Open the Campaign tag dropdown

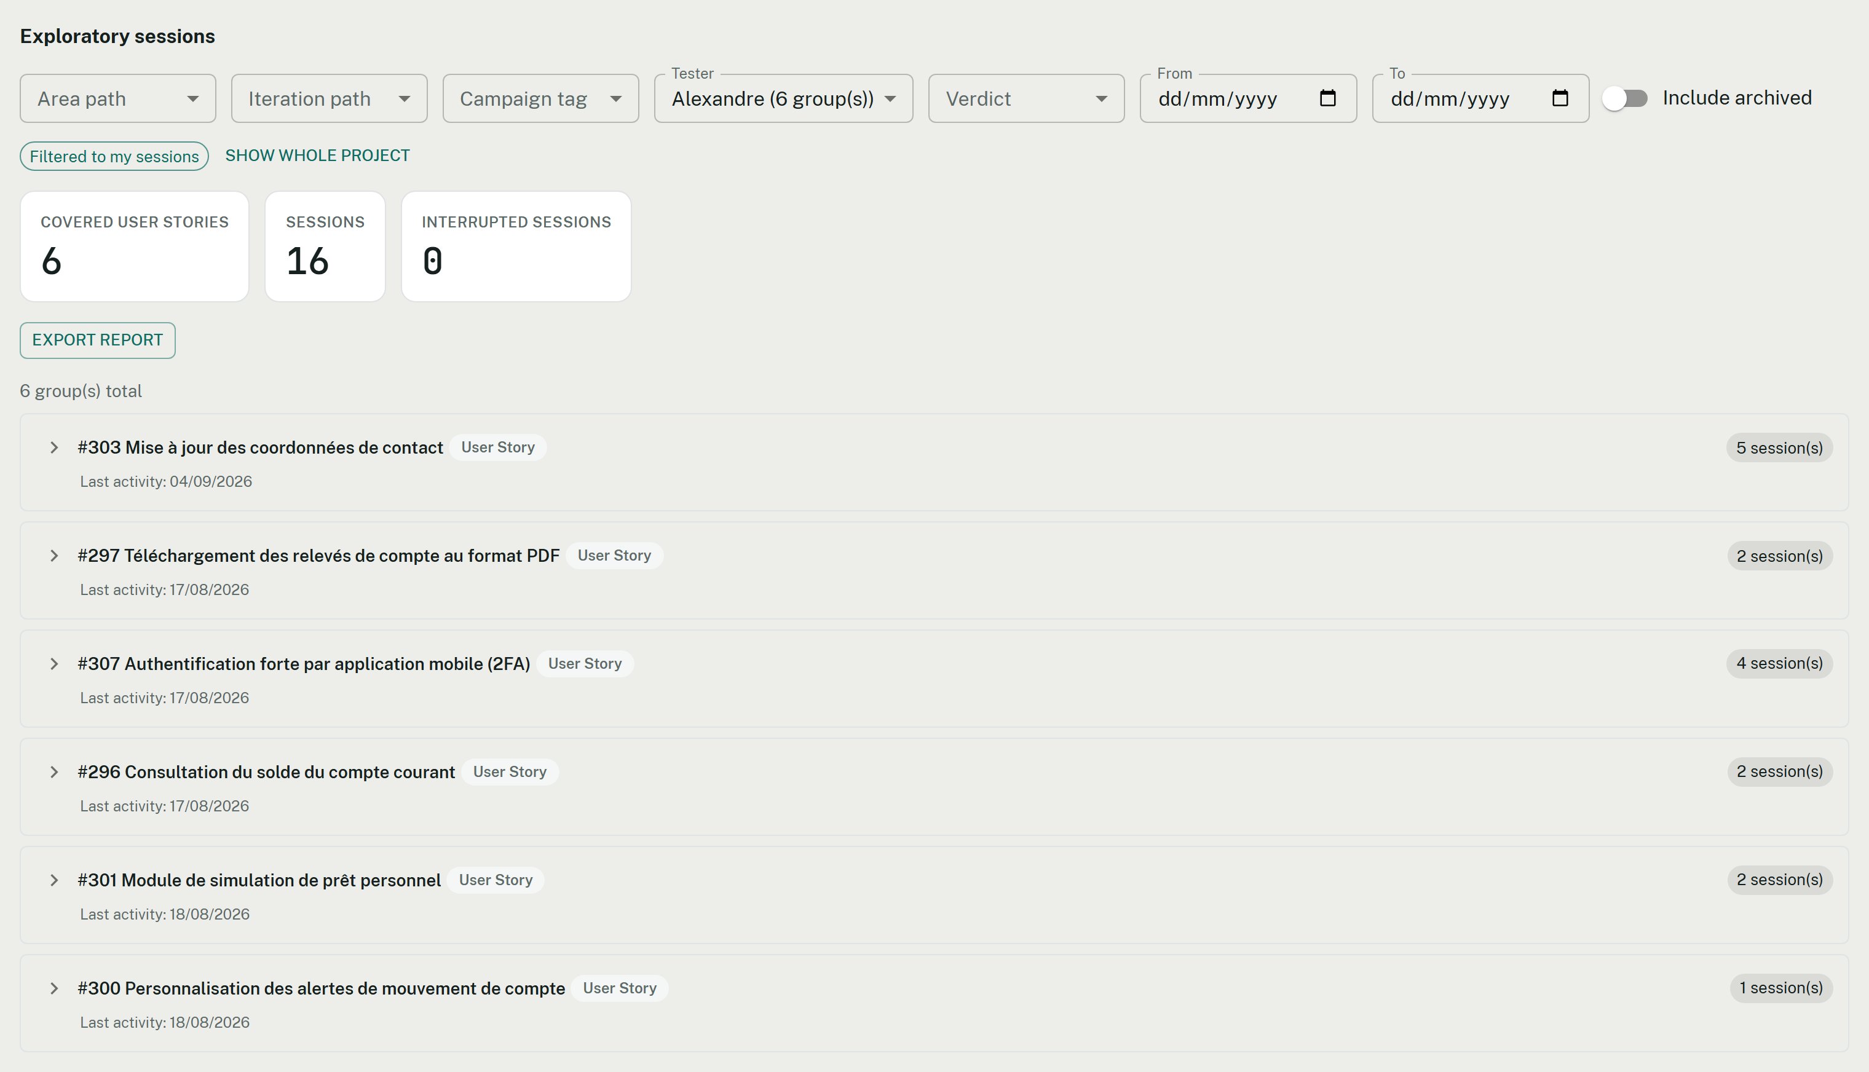click(540, 98)
